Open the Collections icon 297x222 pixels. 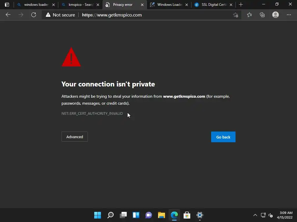tap(262, 15)
